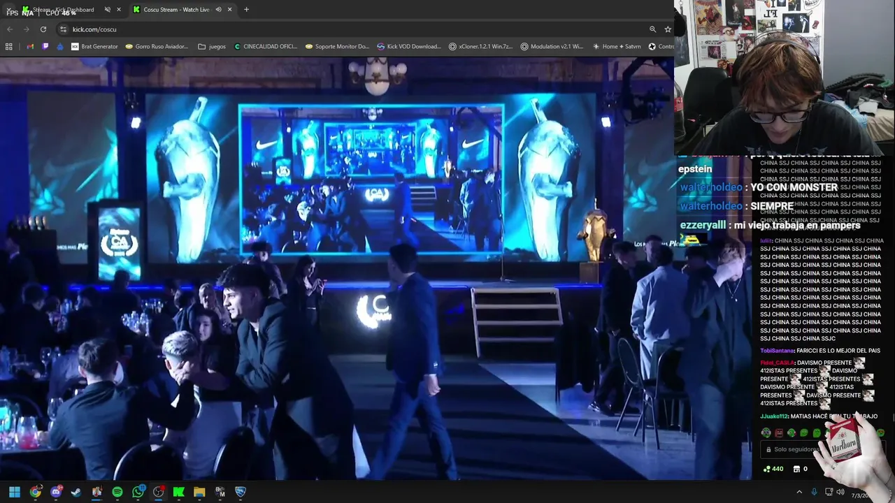895x503 pixels.
Task: Open WhatsApp from the taskbar
Action: (x=138, y=492)
